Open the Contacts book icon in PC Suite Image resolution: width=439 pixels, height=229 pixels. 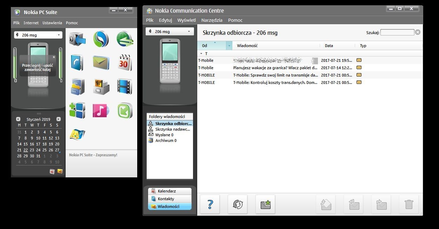tap(77, 63)
